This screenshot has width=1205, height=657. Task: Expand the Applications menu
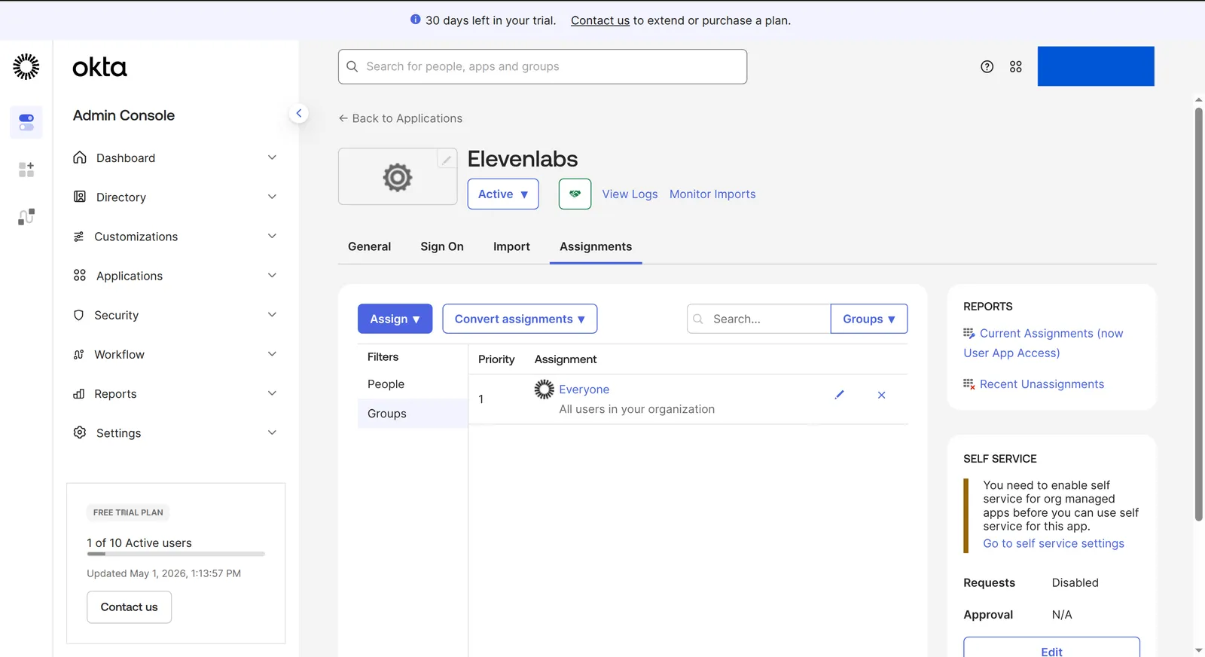175,276
